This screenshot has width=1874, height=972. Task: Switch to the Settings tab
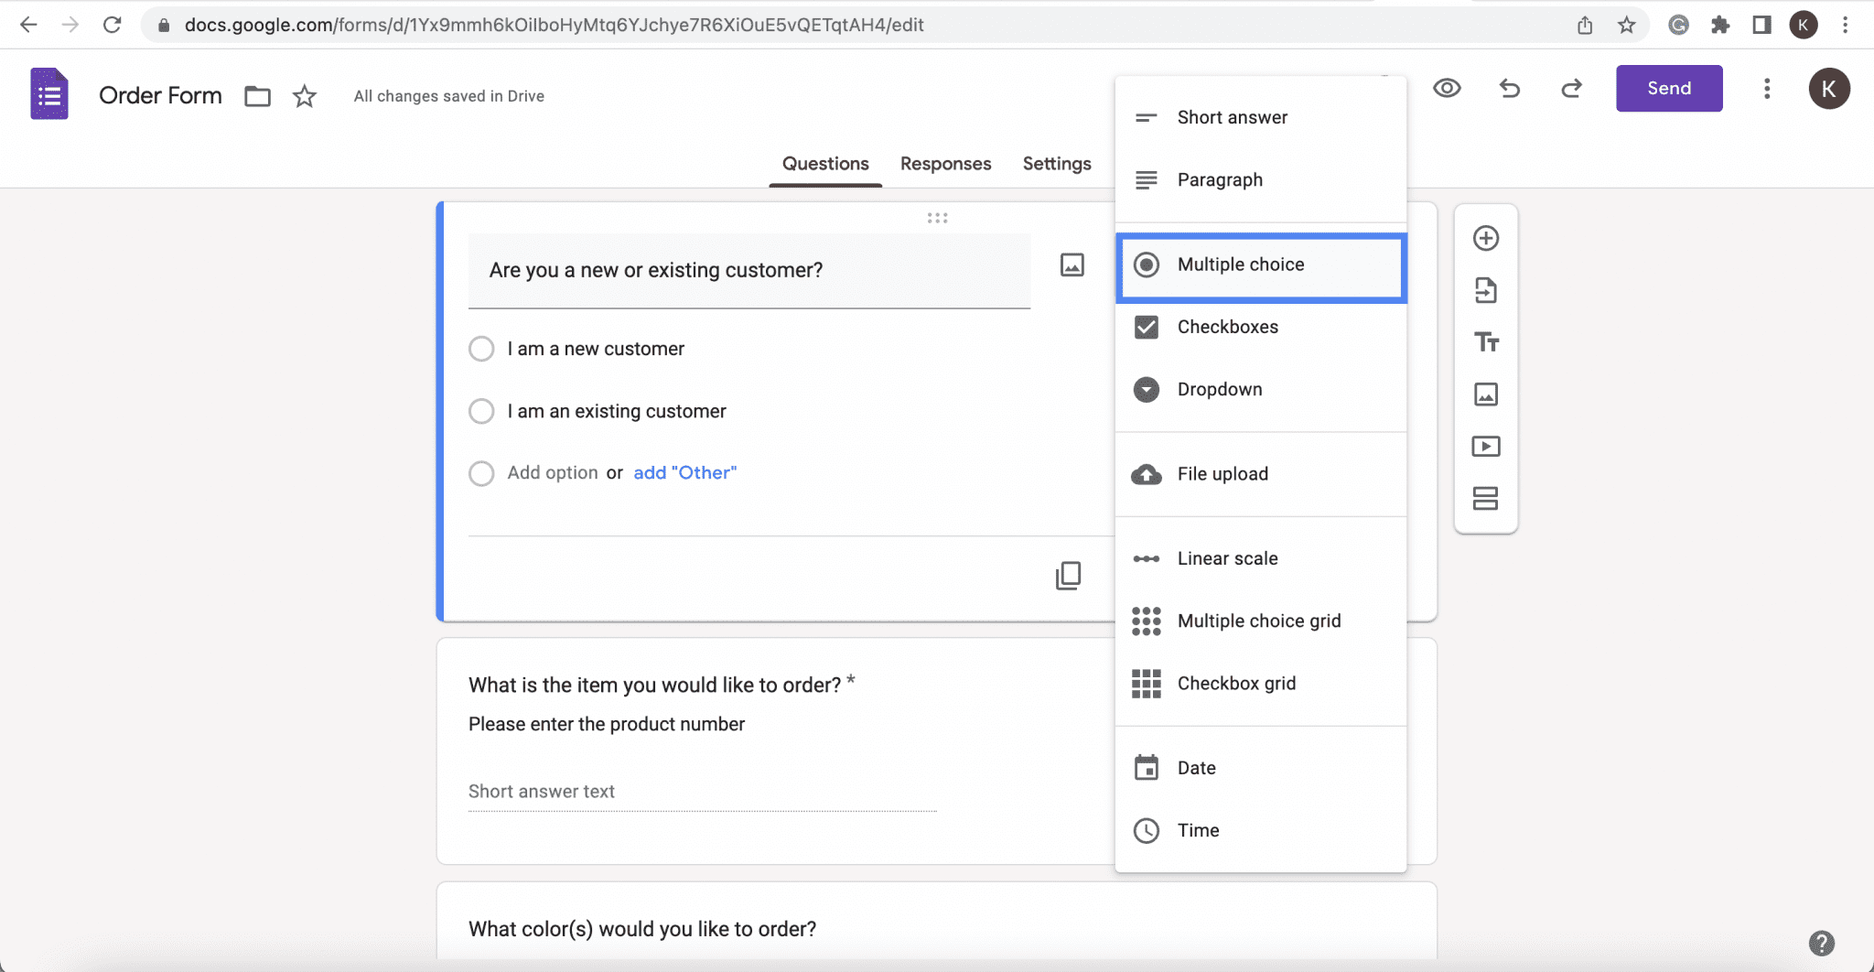[1057, 164]
